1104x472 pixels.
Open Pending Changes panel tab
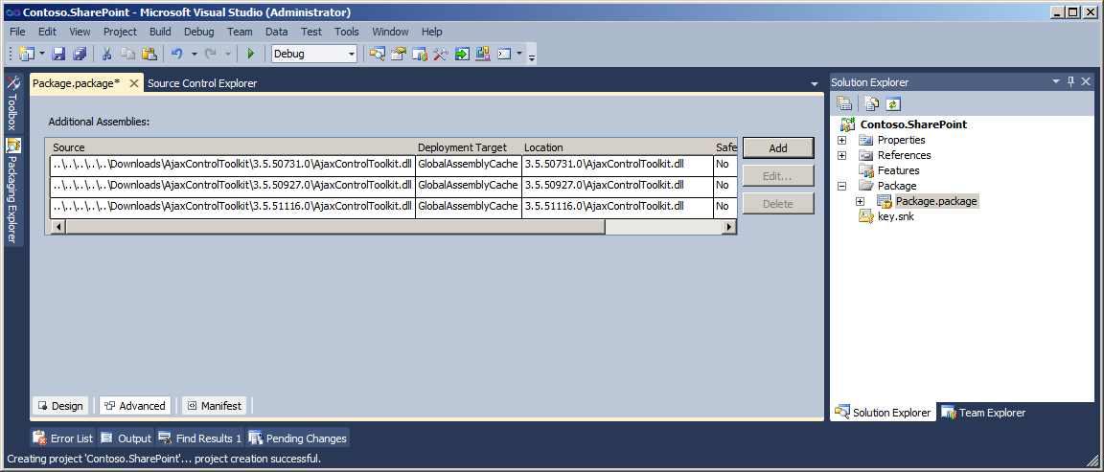tap(298, 438)
